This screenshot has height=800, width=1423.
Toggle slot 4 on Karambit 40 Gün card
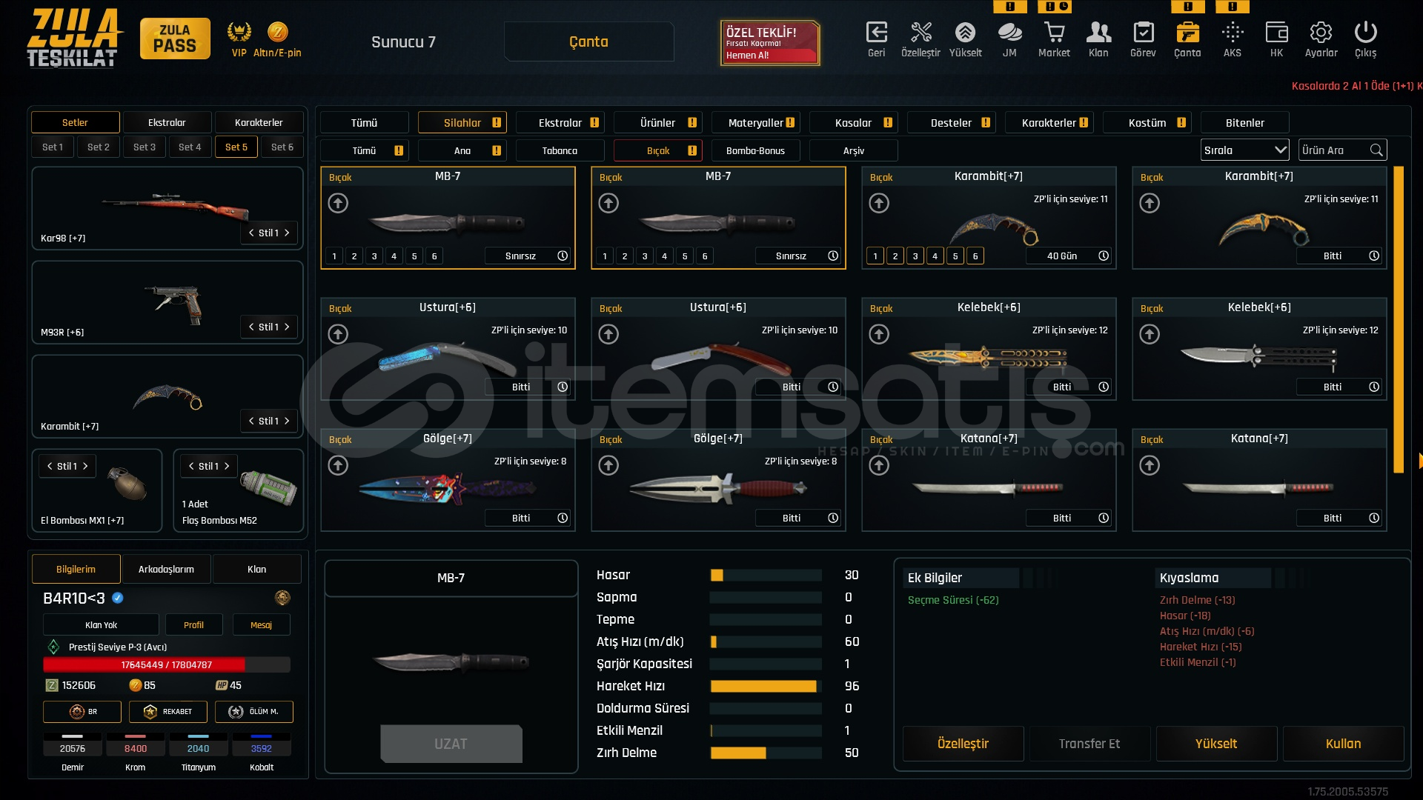click(935, 256)
